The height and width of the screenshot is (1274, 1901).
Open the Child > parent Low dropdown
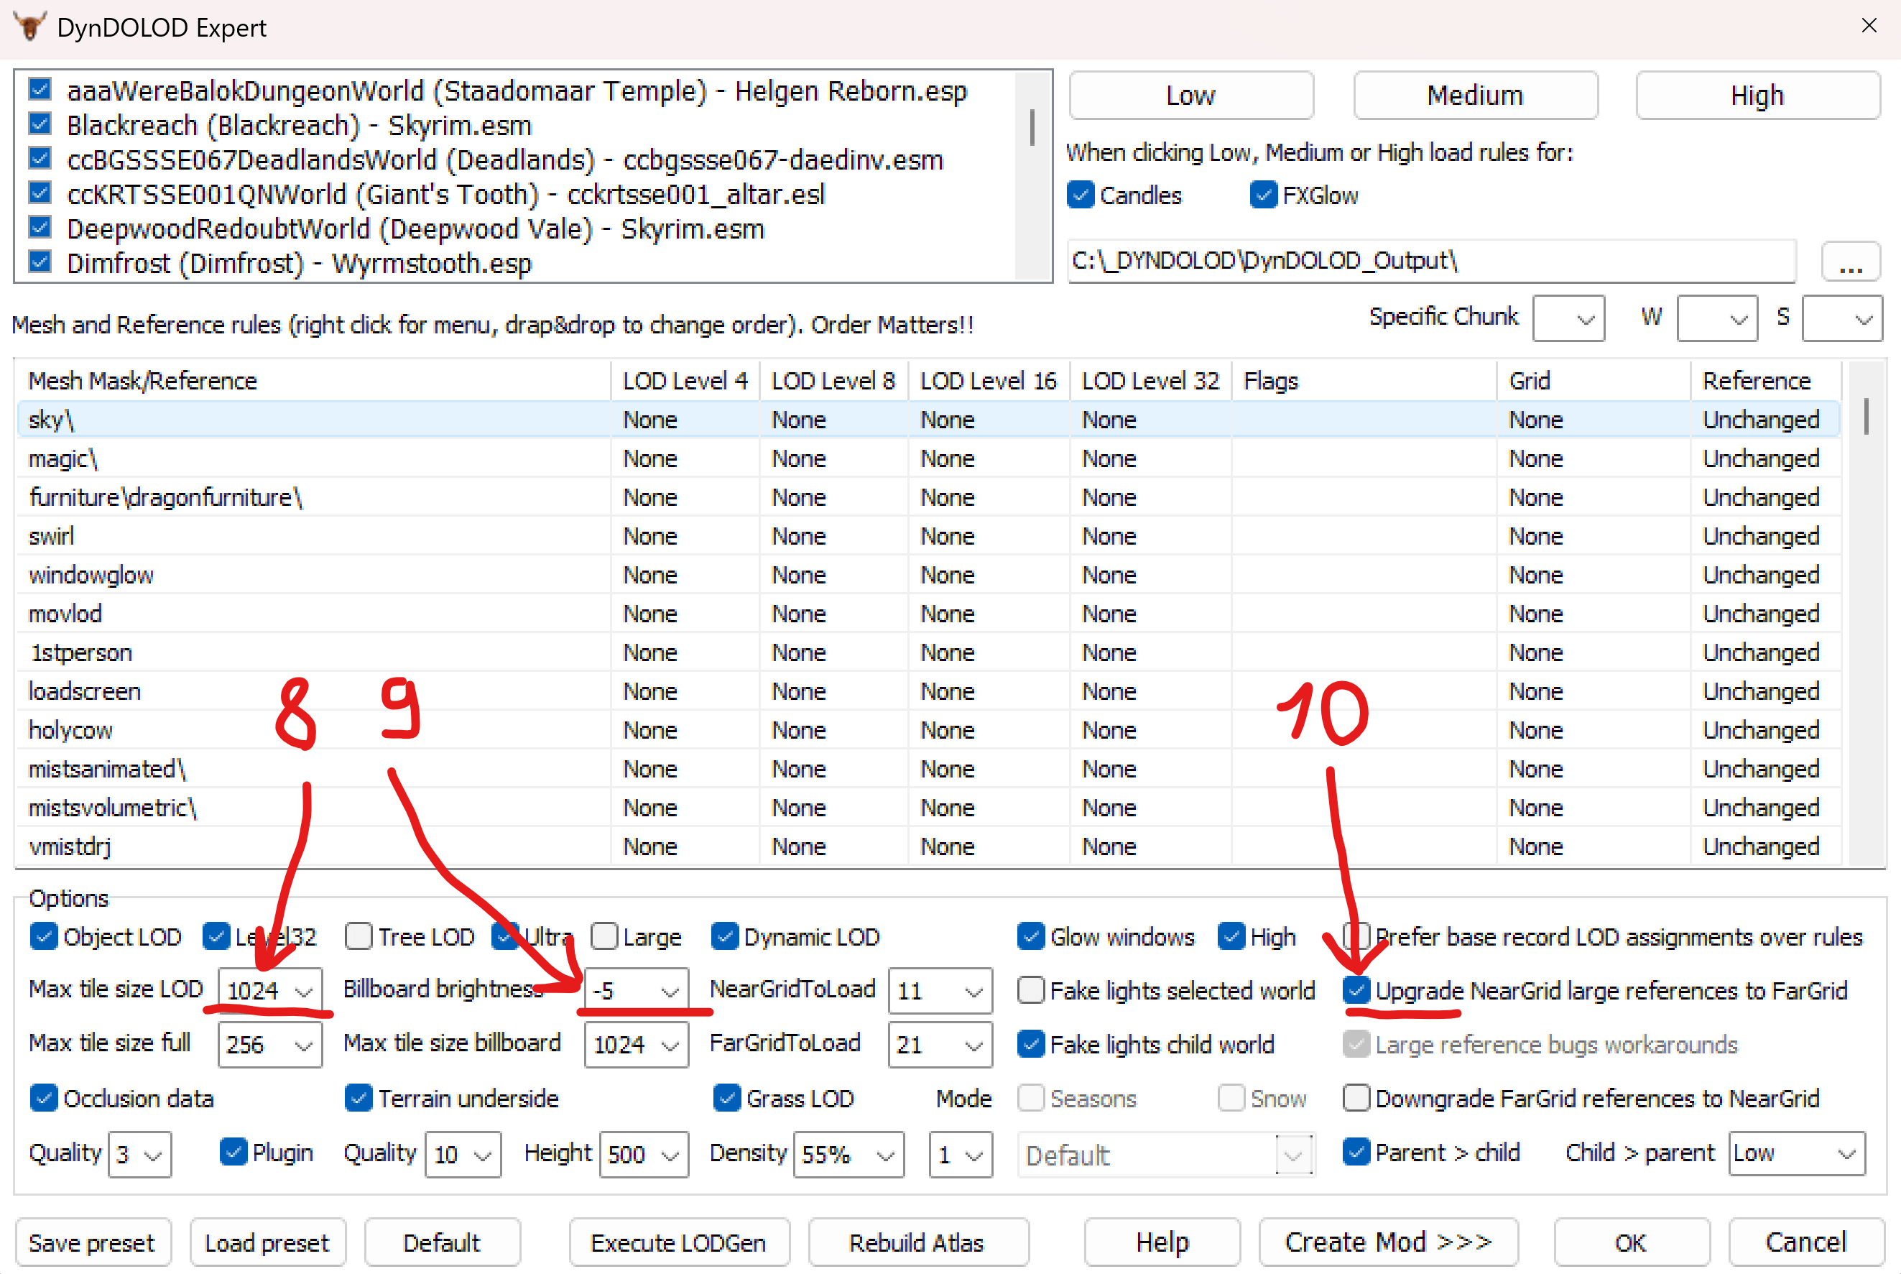[1846, 1153]
